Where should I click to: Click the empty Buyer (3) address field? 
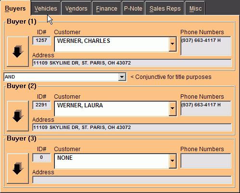click(132, 180)
